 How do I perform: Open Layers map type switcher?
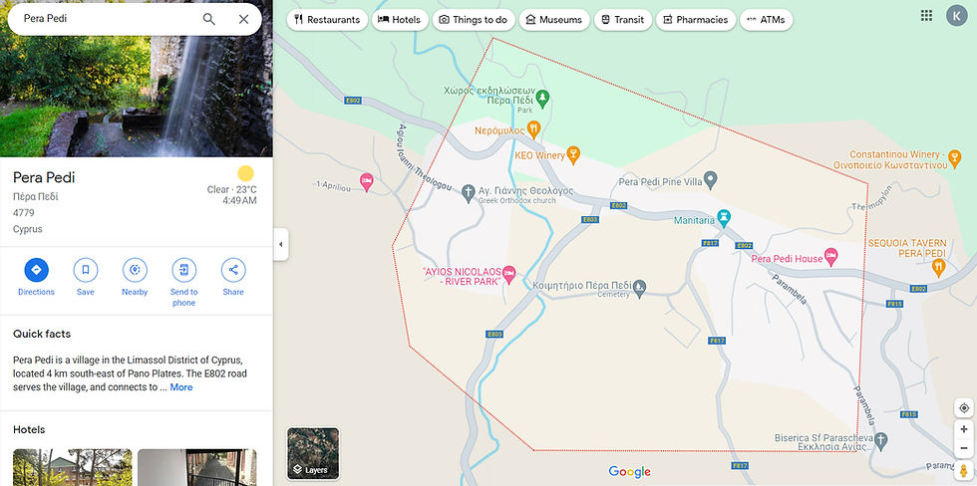click(x=313, y=454)
